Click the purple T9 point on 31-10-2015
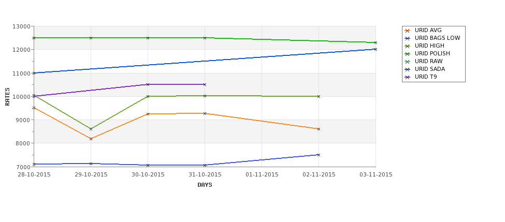The image size is (505, 222). 205,84
